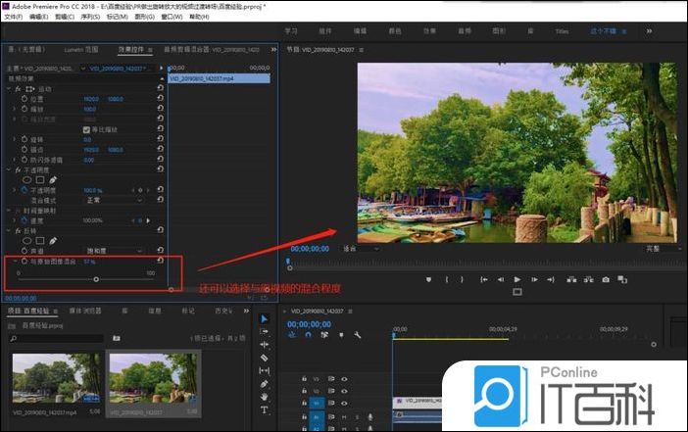Select the Razor tool

click(x=265, y=358)
